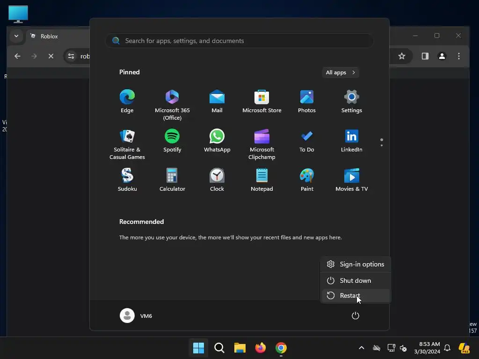This screenshot has width=479, height=359.
Task: Open Notepad from pinned apps
Action: click(262, 180)
